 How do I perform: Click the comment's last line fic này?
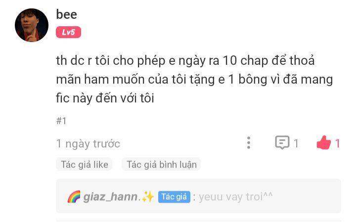pyautogui.click(x=105, y=98)
